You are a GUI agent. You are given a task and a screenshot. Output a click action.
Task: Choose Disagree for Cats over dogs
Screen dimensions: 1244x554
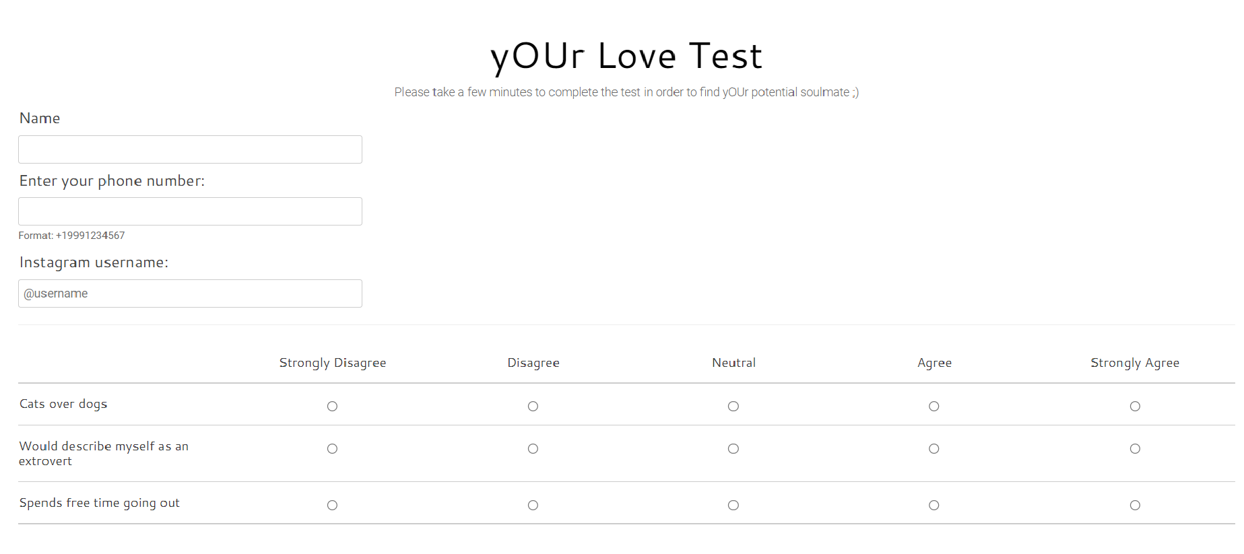tap(533, 407)
